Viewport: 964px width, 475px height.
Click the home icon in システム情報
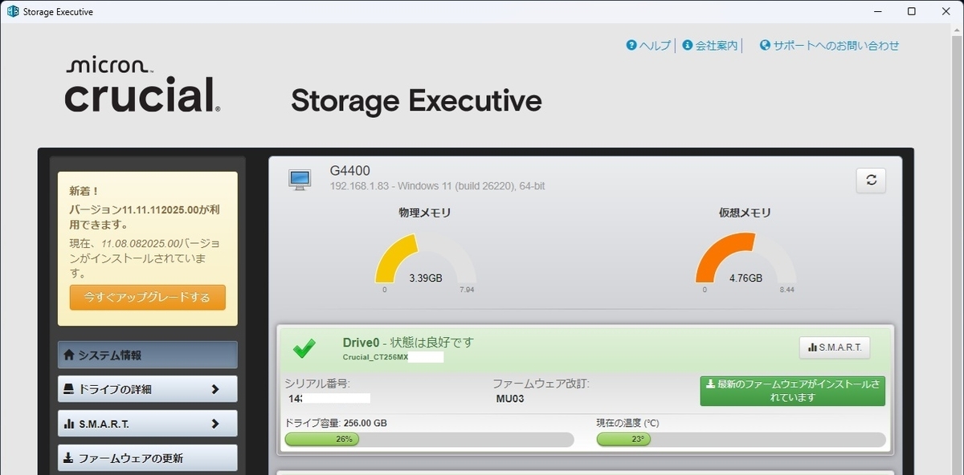[x=69, y=355]
